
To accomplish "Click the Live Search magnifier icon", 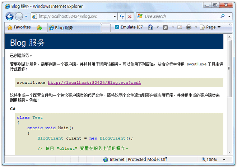I will tap(223, 16).
